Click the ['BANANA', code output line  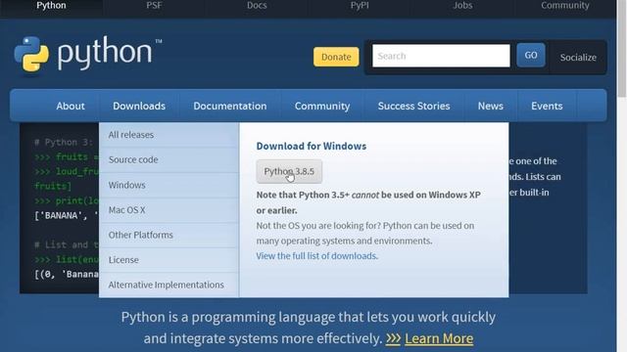pyautogui.click(x=67, y=216)
